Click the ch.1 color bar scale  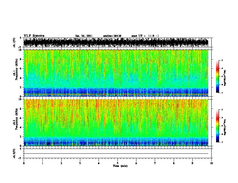tap(217, 77)
